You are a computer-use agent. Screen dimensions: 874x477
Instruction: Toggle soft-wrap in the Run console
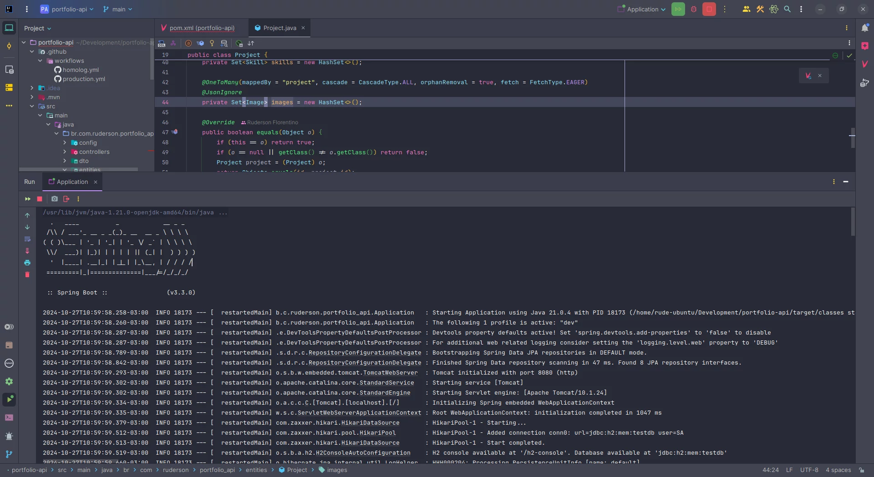click(28, 239)
